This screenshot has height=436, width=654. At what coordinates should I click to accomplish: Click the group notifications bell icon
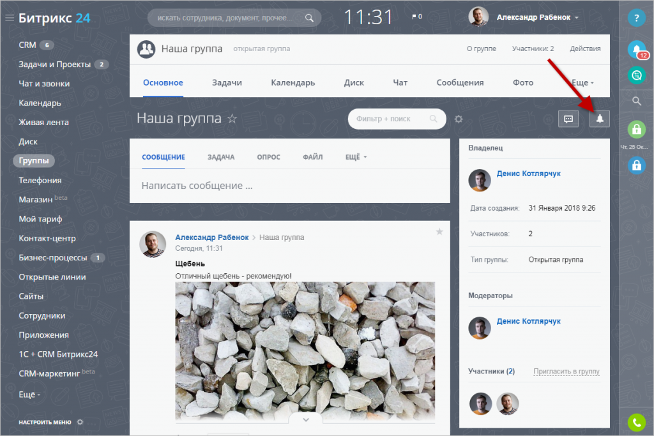coord(599,119)
